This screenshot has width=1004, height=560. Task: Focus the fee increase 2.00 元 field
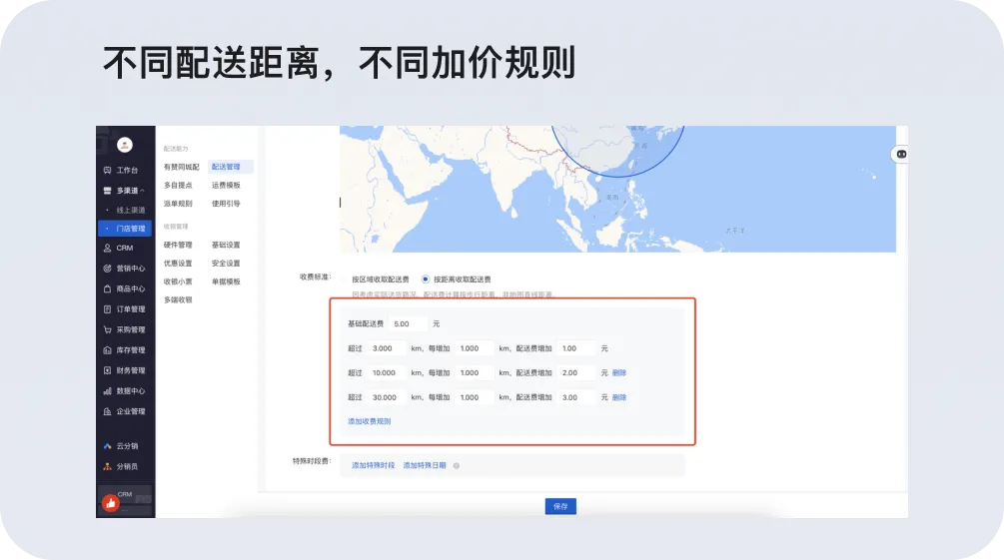coord(576,373)
